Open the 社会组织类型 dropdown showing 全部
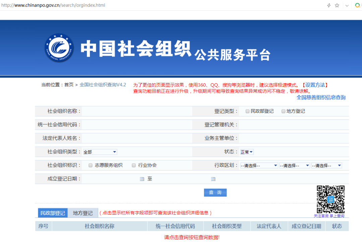 click(100, 152)
